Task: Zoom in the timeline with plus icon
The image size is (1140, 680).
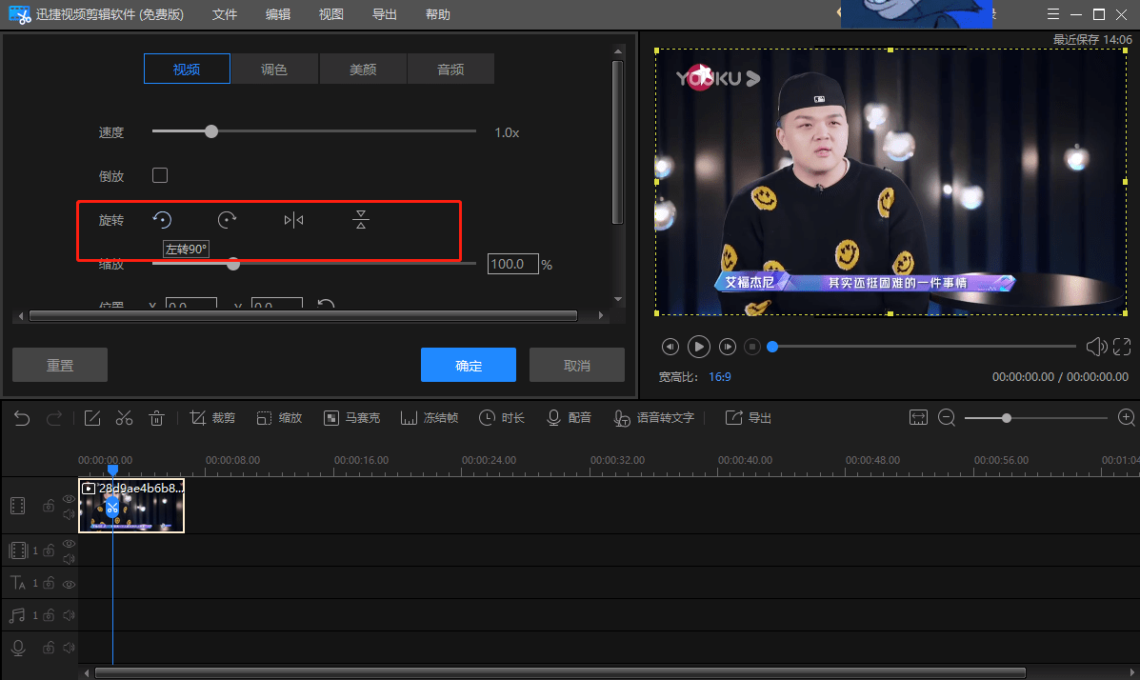Action: (1126, 417)
